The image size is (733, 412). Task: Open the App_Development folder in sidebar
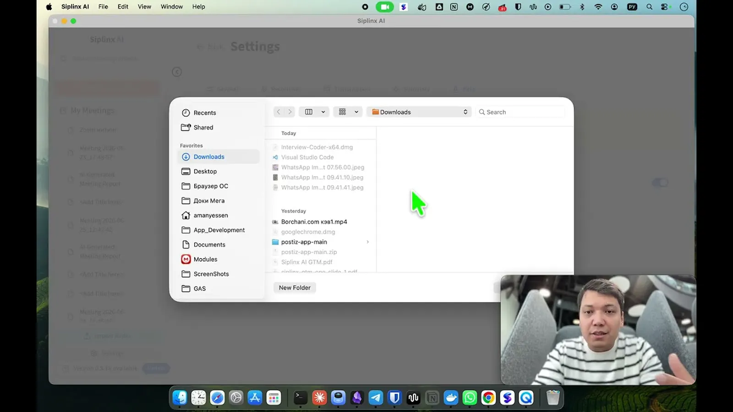pyautogui.click(x=213, y=230)
